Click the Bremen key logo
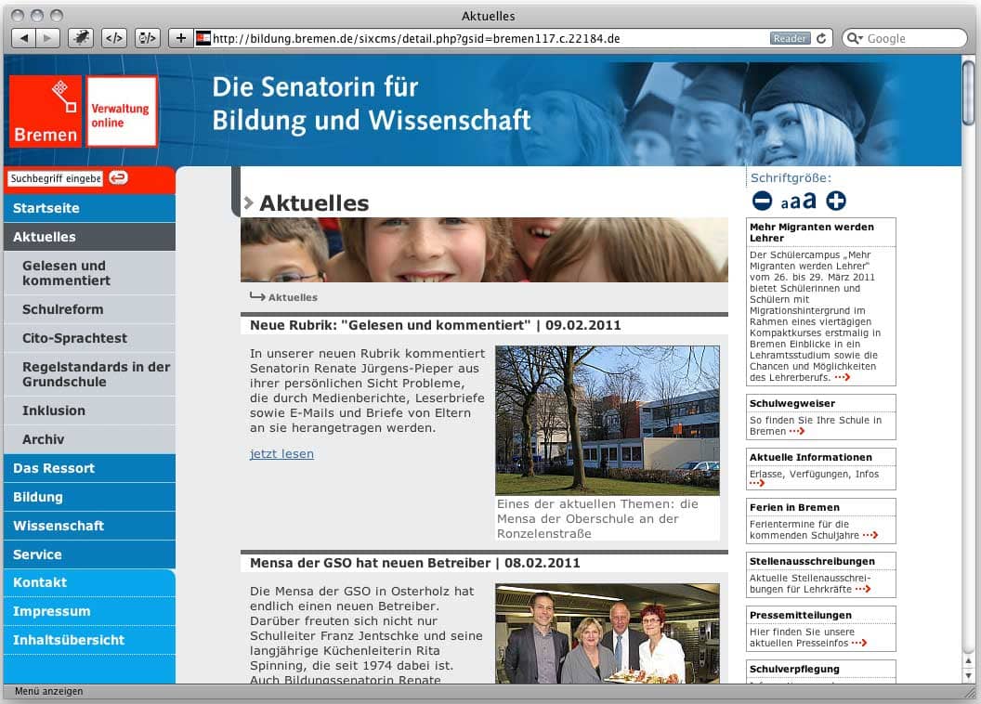Image resolution: width=981 pixels, height=704 pixels. pos(45,111)
